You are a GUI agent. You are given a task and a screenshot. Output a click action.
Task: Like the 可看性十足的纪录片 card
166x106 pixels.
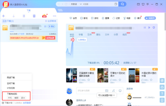[111, 80]
